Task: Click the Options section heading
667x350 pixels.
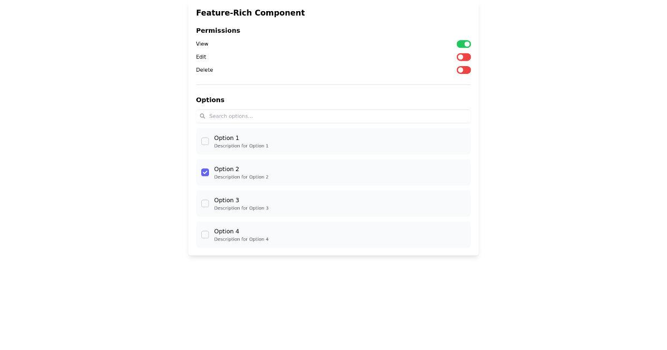Action: pos(210,99)
